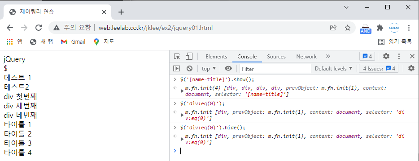Viewport: 419px width, 161px height.
Task: Click the security warning triangle icon
Action: [x=57, y=28]
